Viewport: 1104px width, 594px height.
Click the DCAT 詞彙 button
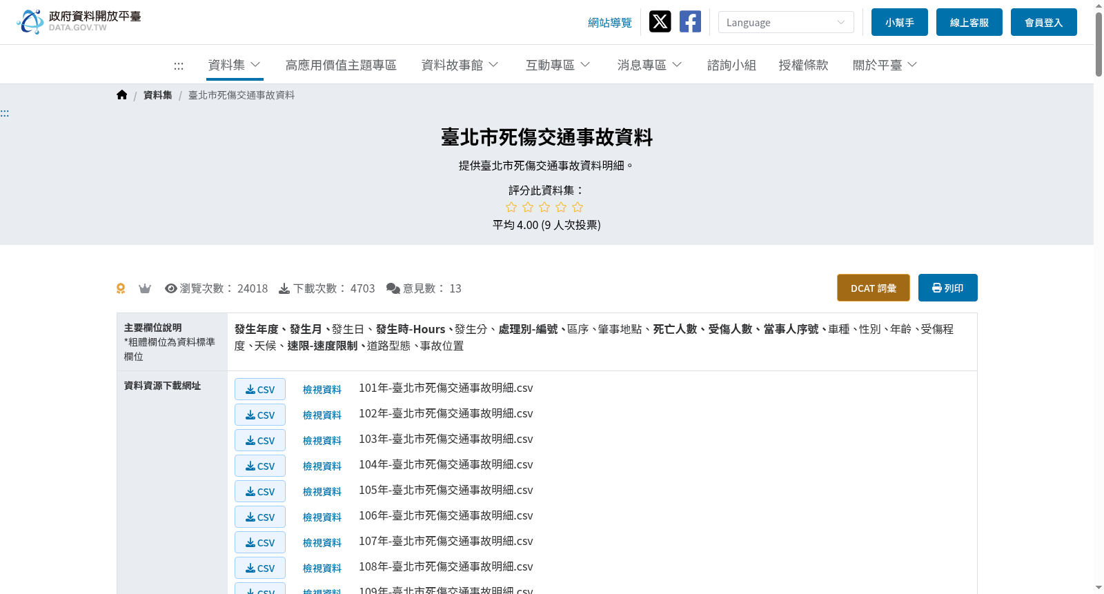(x=874, y=288)
